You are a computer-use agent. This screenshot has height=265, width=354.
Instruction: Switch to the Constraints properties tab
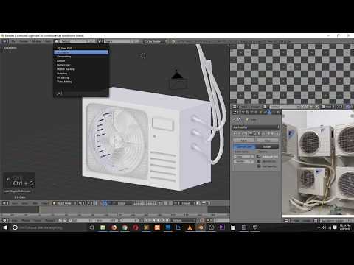pos(265,113)
